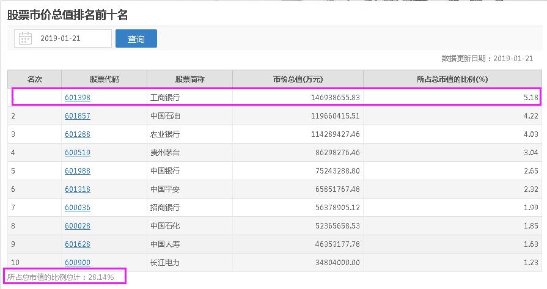
Task: Select the stock name 招商银行
Action: (165, 207)
